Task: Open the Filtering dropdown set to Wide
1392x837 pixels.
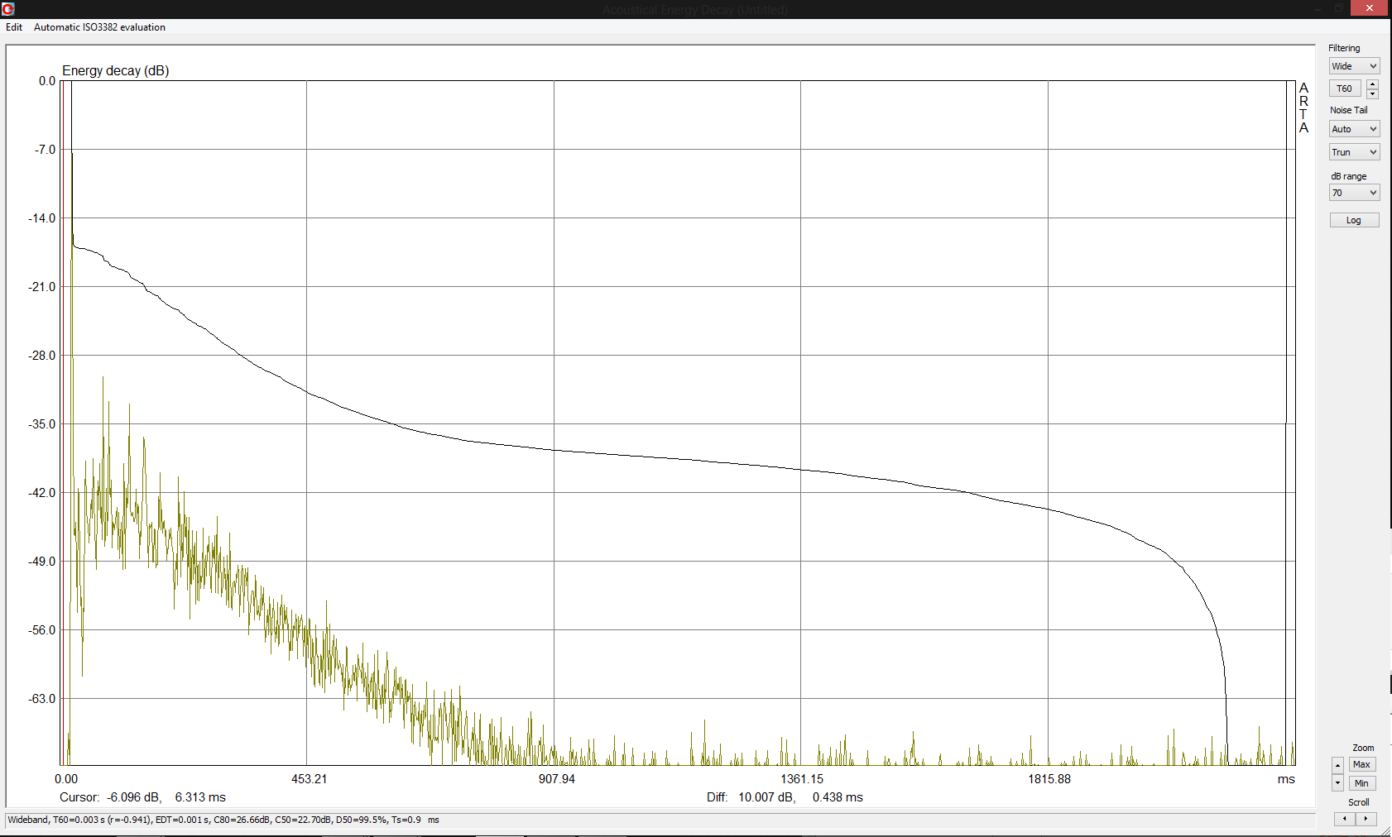Action: point(1354,66)
